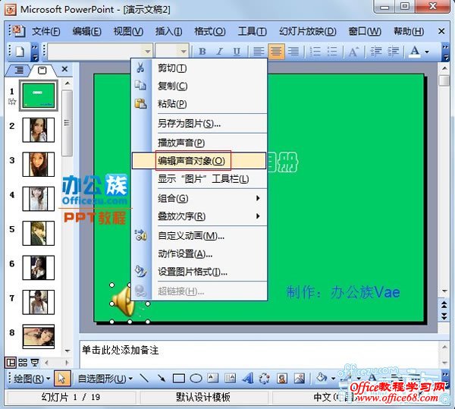This screenshot has height=409, width=455.
Task: Open the 视图(V) menu
Action: pos(128,31)
